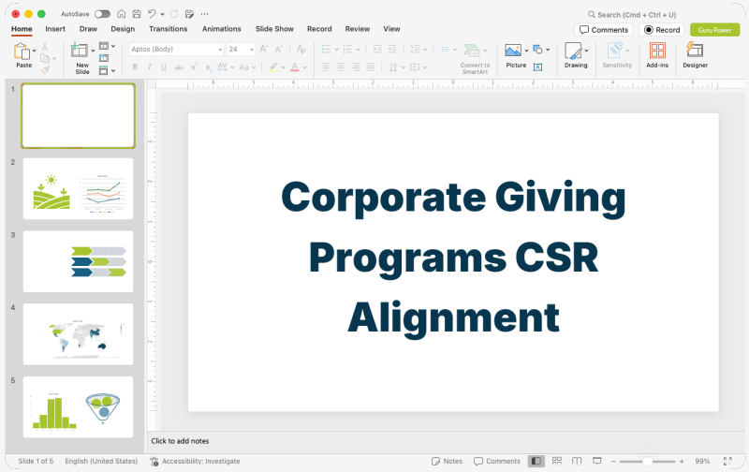This screenshot has width=749, height=472.
Task: Switch to the Design tab
Action: pos(123,29)
